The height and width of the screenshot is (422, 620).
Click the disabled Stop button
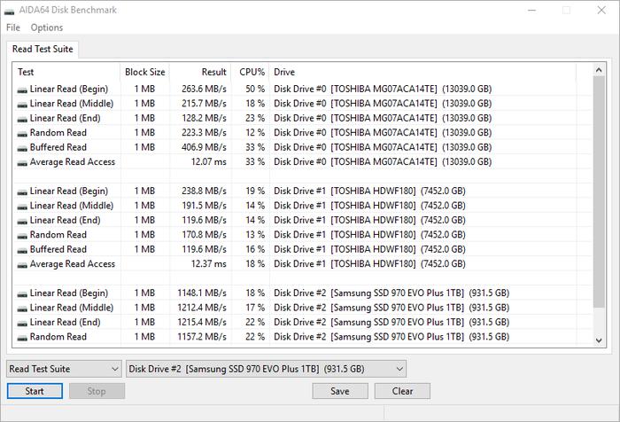point(97,391)
